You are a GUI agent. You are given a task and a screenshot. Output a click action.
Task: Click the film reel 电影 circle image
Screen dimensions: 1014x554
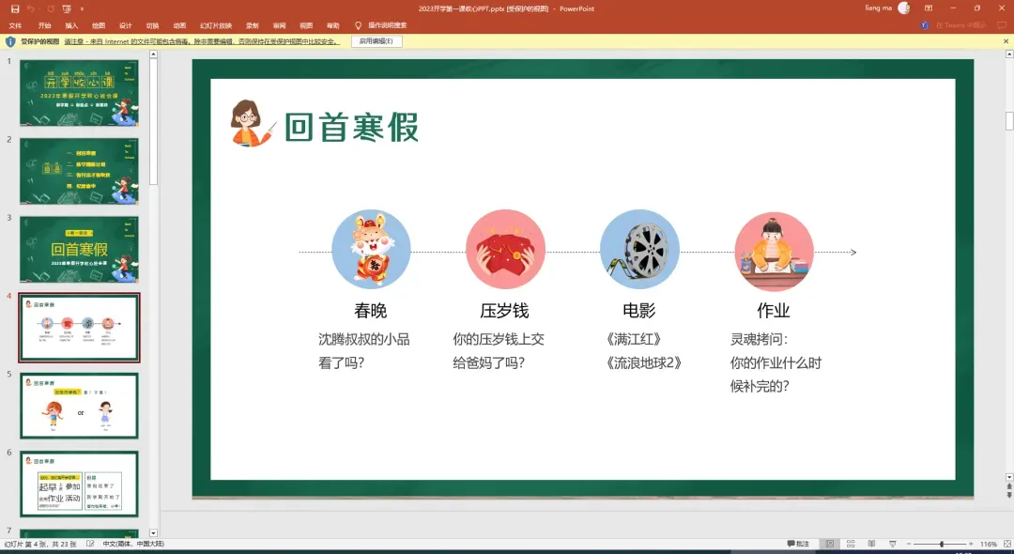pos(639,249)
